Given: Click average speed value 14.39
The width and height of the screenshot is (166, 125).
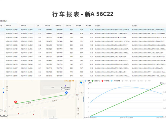Looking at the screenshot, I should (81, 30).
